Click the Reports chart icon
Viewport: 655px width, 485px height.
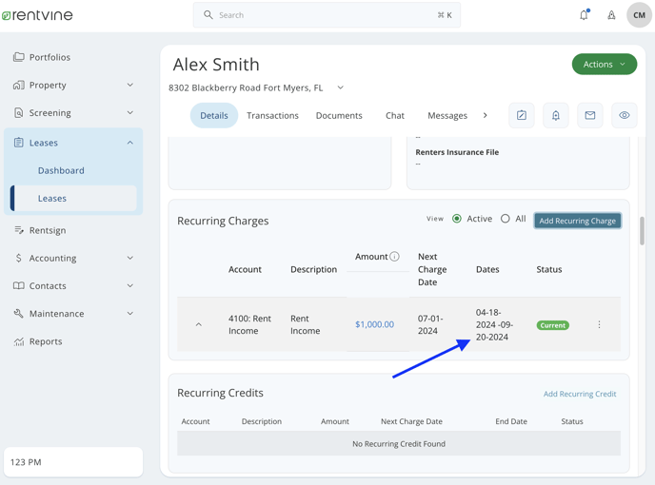coord(18,341)
